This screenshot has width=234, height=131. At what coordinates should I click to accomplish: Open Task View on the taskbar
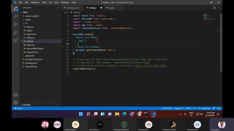pyautogui.click(x=95, y=114)
